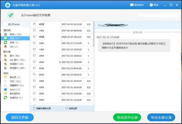Click the 其他 category header
The image size is (182, 124).
6,73
